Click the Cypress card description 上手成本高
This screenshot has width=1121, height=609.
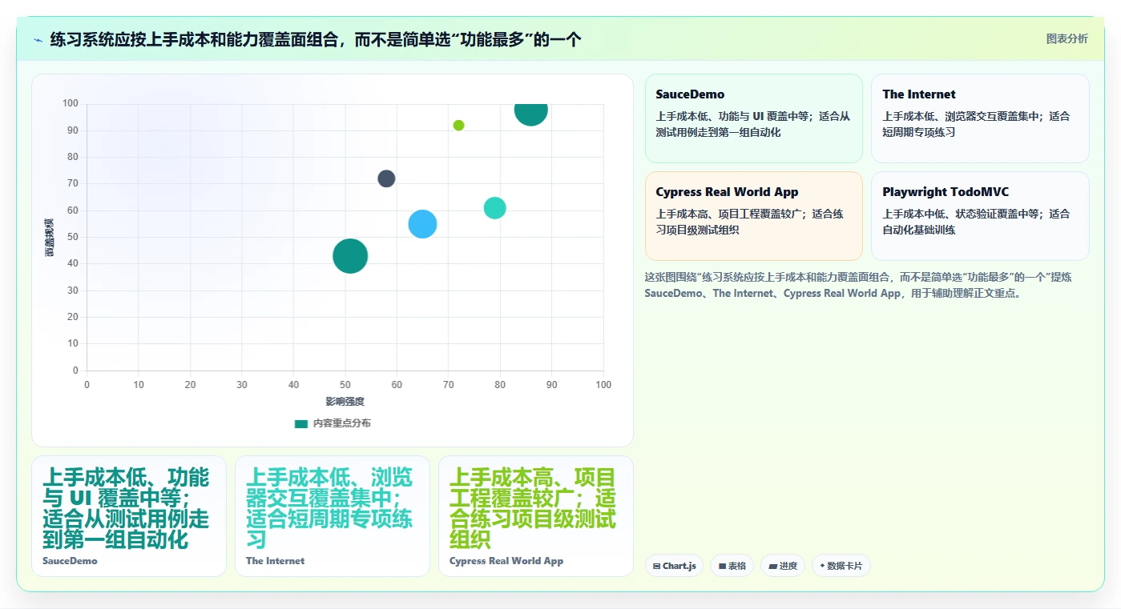749,222
